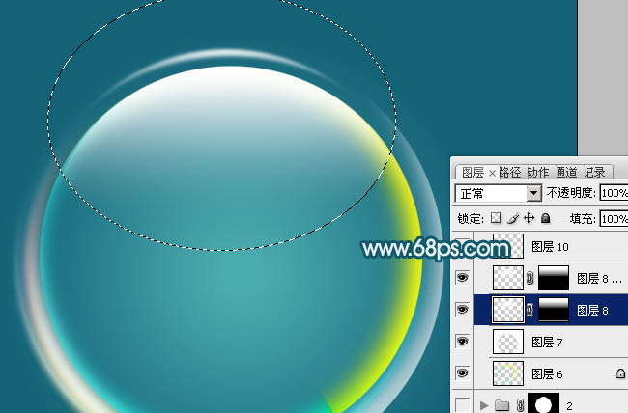Click mask link icon of group 2
The image size is (628, 413).
point(521,405)
